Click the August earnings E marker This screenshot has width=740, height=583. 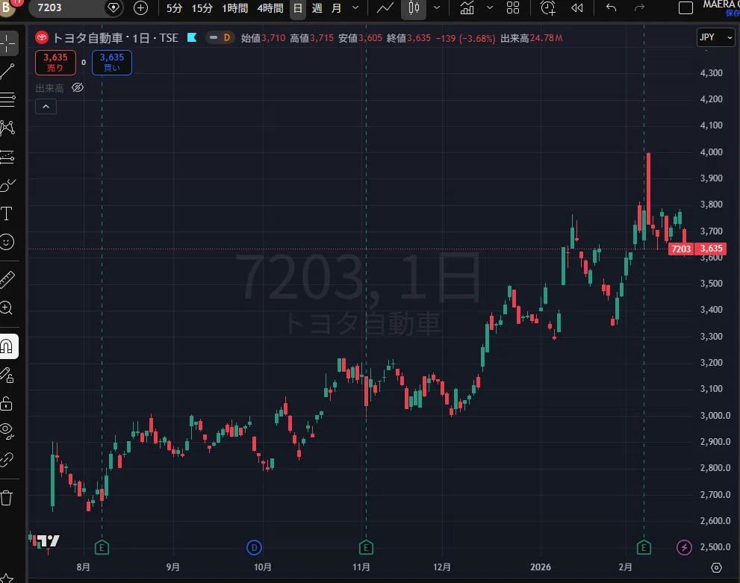point(102,548)
